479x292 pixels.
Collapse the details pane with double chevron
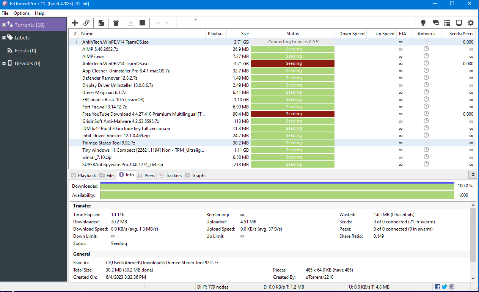pos(473,175)
